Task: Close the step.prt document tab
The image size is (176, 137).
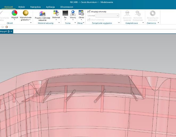Action: pos(11,31)
